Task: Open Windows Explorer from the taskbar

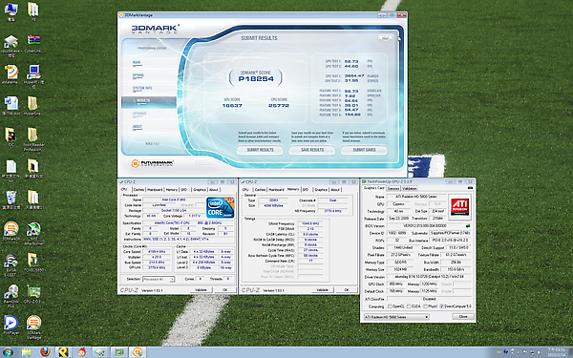Action: pos(27,352)
